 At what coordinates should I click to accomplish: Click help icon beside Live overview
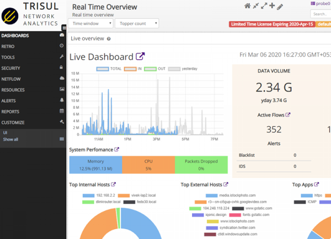pyautogui.click(x=109, y=39)
